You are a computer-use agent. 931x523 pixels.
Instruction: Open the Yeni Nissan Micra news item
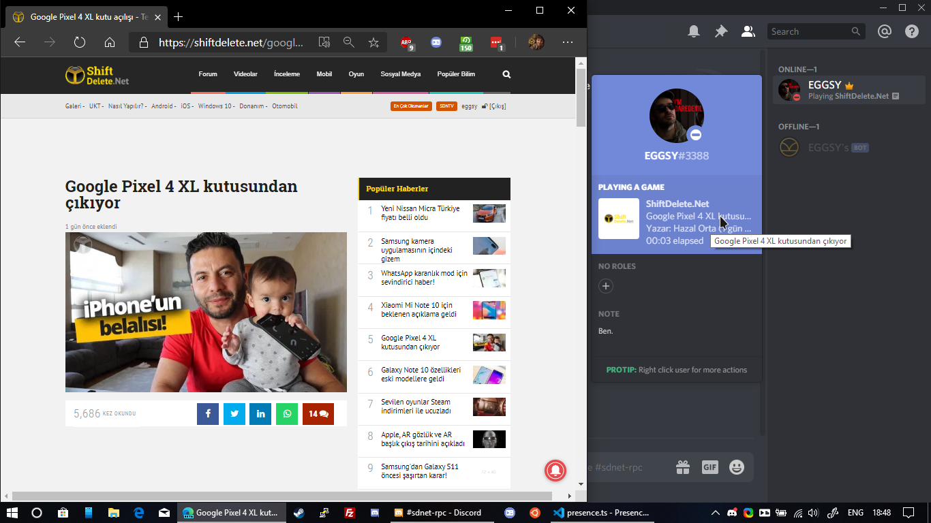(x=433, y=213)
